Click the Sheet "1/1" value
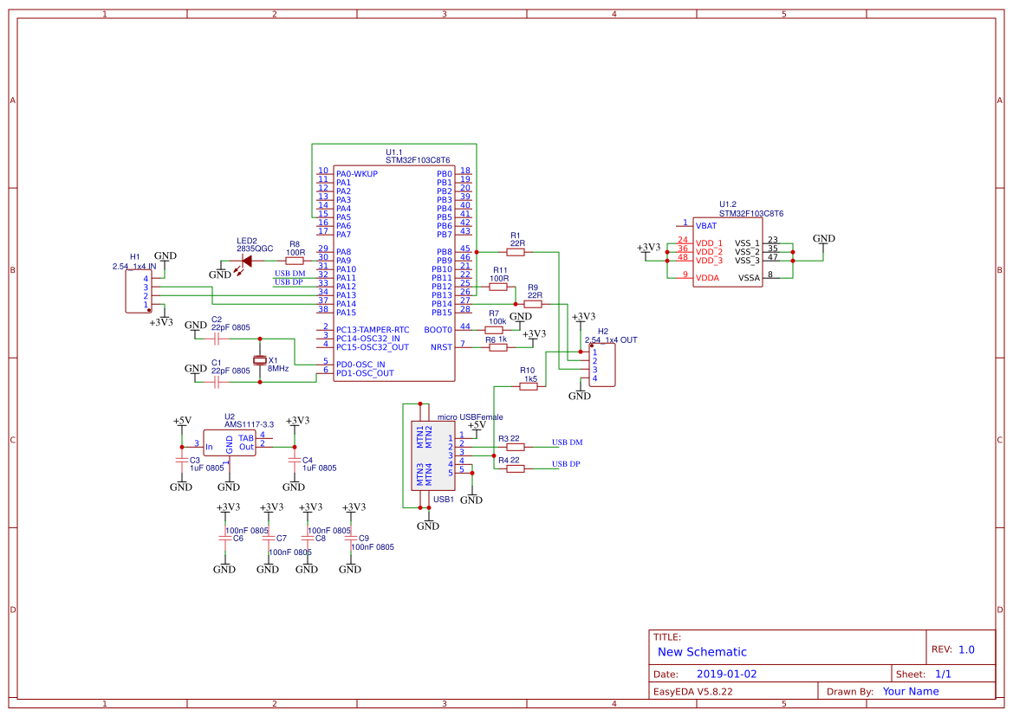This screenshot has height=717, width=1013. click(x=943, y=675)
